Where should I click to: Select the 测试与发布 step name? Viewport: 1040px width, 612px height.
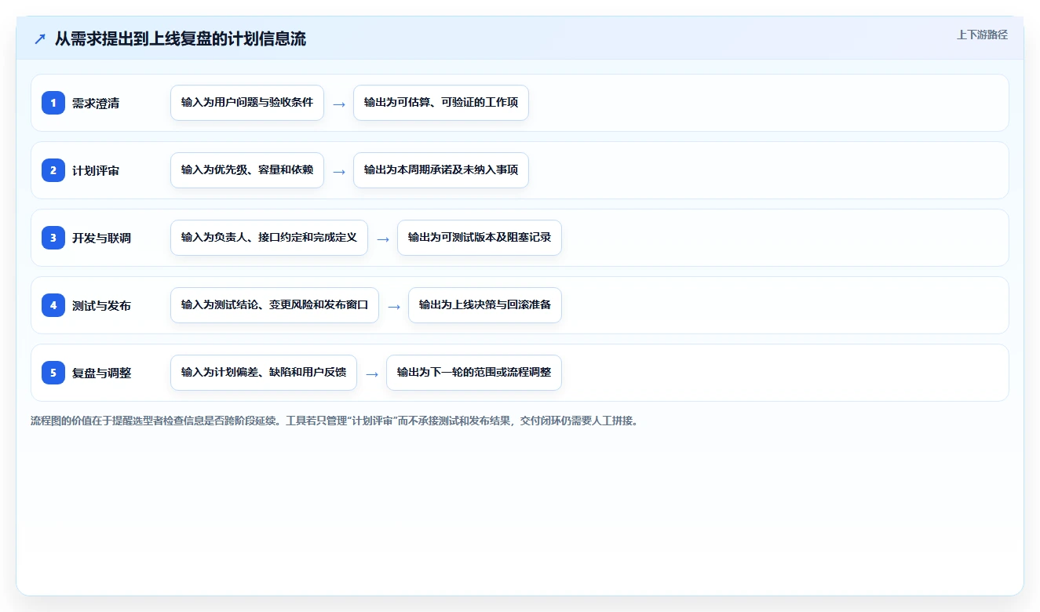[x=101, y=305]
